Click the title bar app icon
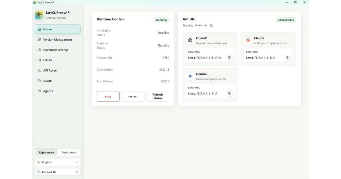 click(x=35, y=2)
